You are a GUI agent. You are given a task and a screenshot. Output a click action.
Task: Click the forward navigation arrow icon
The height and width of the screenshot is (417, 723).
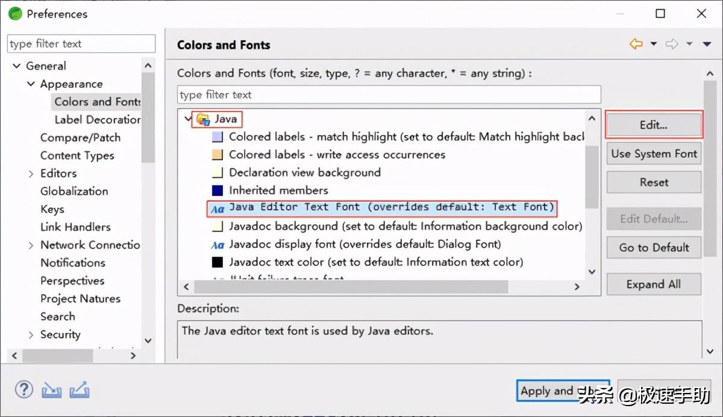pyautogui.click(x=672, y=44)
